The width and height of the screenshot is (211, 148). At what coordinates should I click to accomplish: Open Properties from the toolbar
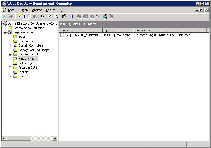43,17
